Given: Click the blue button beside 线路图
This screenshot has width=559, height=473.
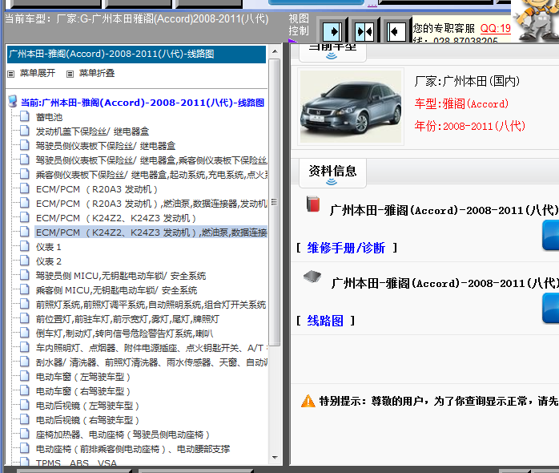Looking at the screenshot, I should click(550, 308).
